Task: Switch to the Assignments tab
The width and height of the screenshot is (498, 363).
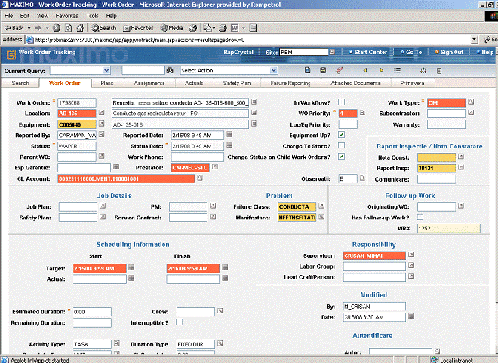Action: point(149,83)
